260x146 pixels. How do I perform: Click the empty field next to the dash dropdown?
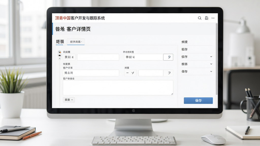[x=151, y=73]
